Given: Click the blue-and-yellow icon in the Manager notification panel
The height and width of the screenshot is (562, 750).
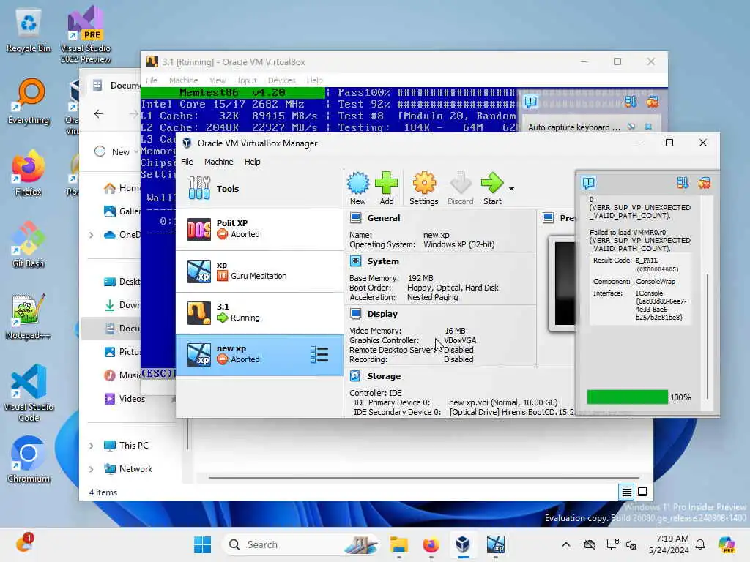Looking at the screenshot, I should 683,182.
